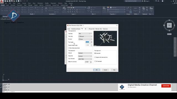Click the Measure icon in Utilities panel
177x99 pixels.
tap(135, 9)
